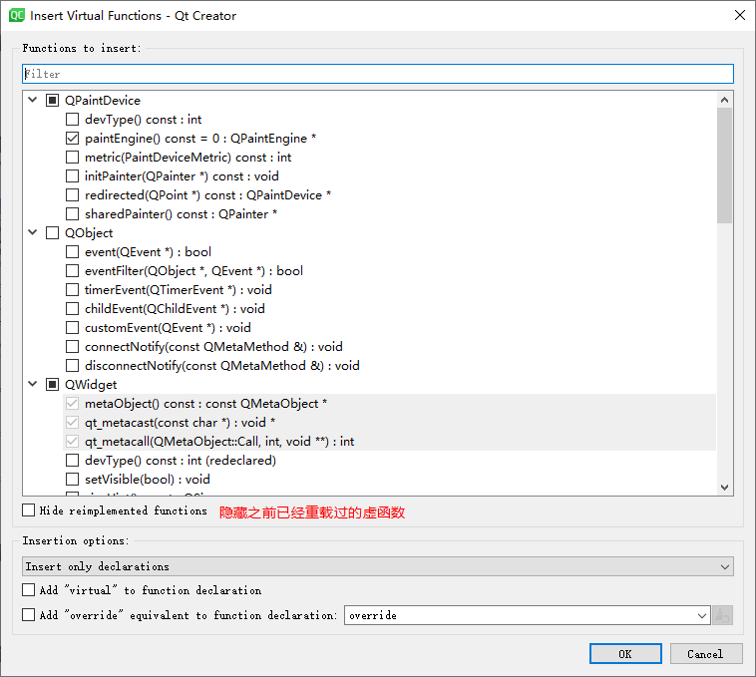756x677 pixels.
Task: Confirm with the OK button
Action: click(x=625, y=654)
